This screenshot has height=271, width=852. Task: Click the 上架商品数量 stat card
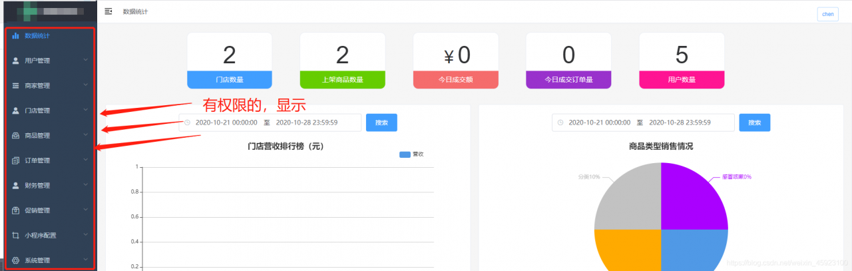click(343, 61)
